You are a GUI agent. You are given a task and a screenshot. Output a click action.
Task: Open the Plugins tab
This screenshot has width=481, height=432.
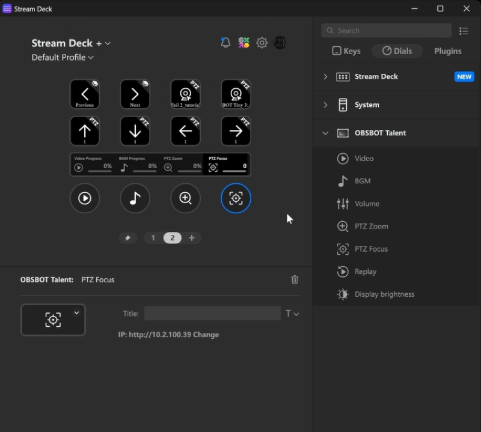pos(447,51)
